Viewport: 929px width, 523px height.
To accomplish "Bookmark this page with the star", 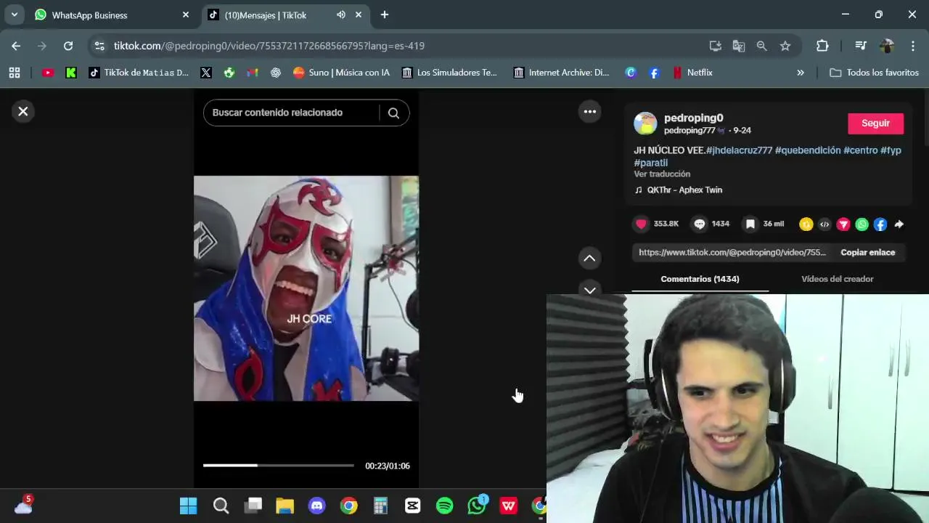I will (x=785, y=46).
